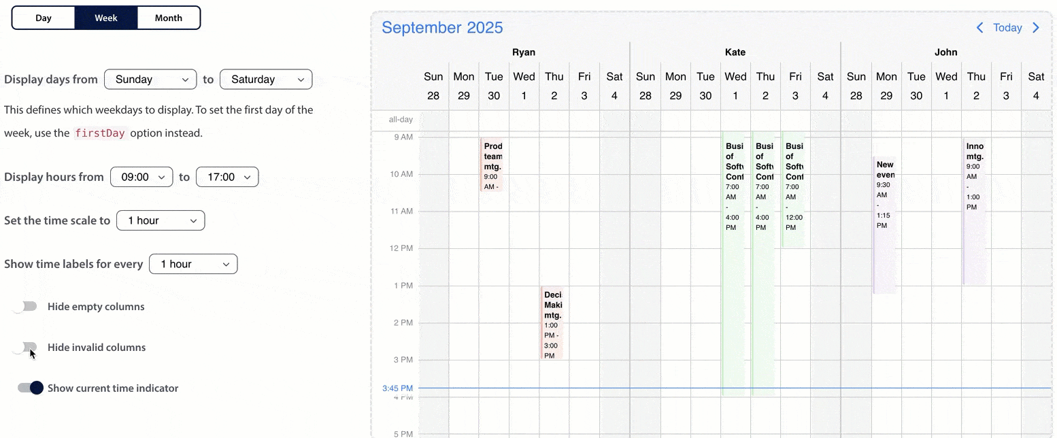Image resolution: width=1057 pixels, height=438 pixels.
Task: Expand the time labels interval dropdown
Action: [x=193, y=264]
